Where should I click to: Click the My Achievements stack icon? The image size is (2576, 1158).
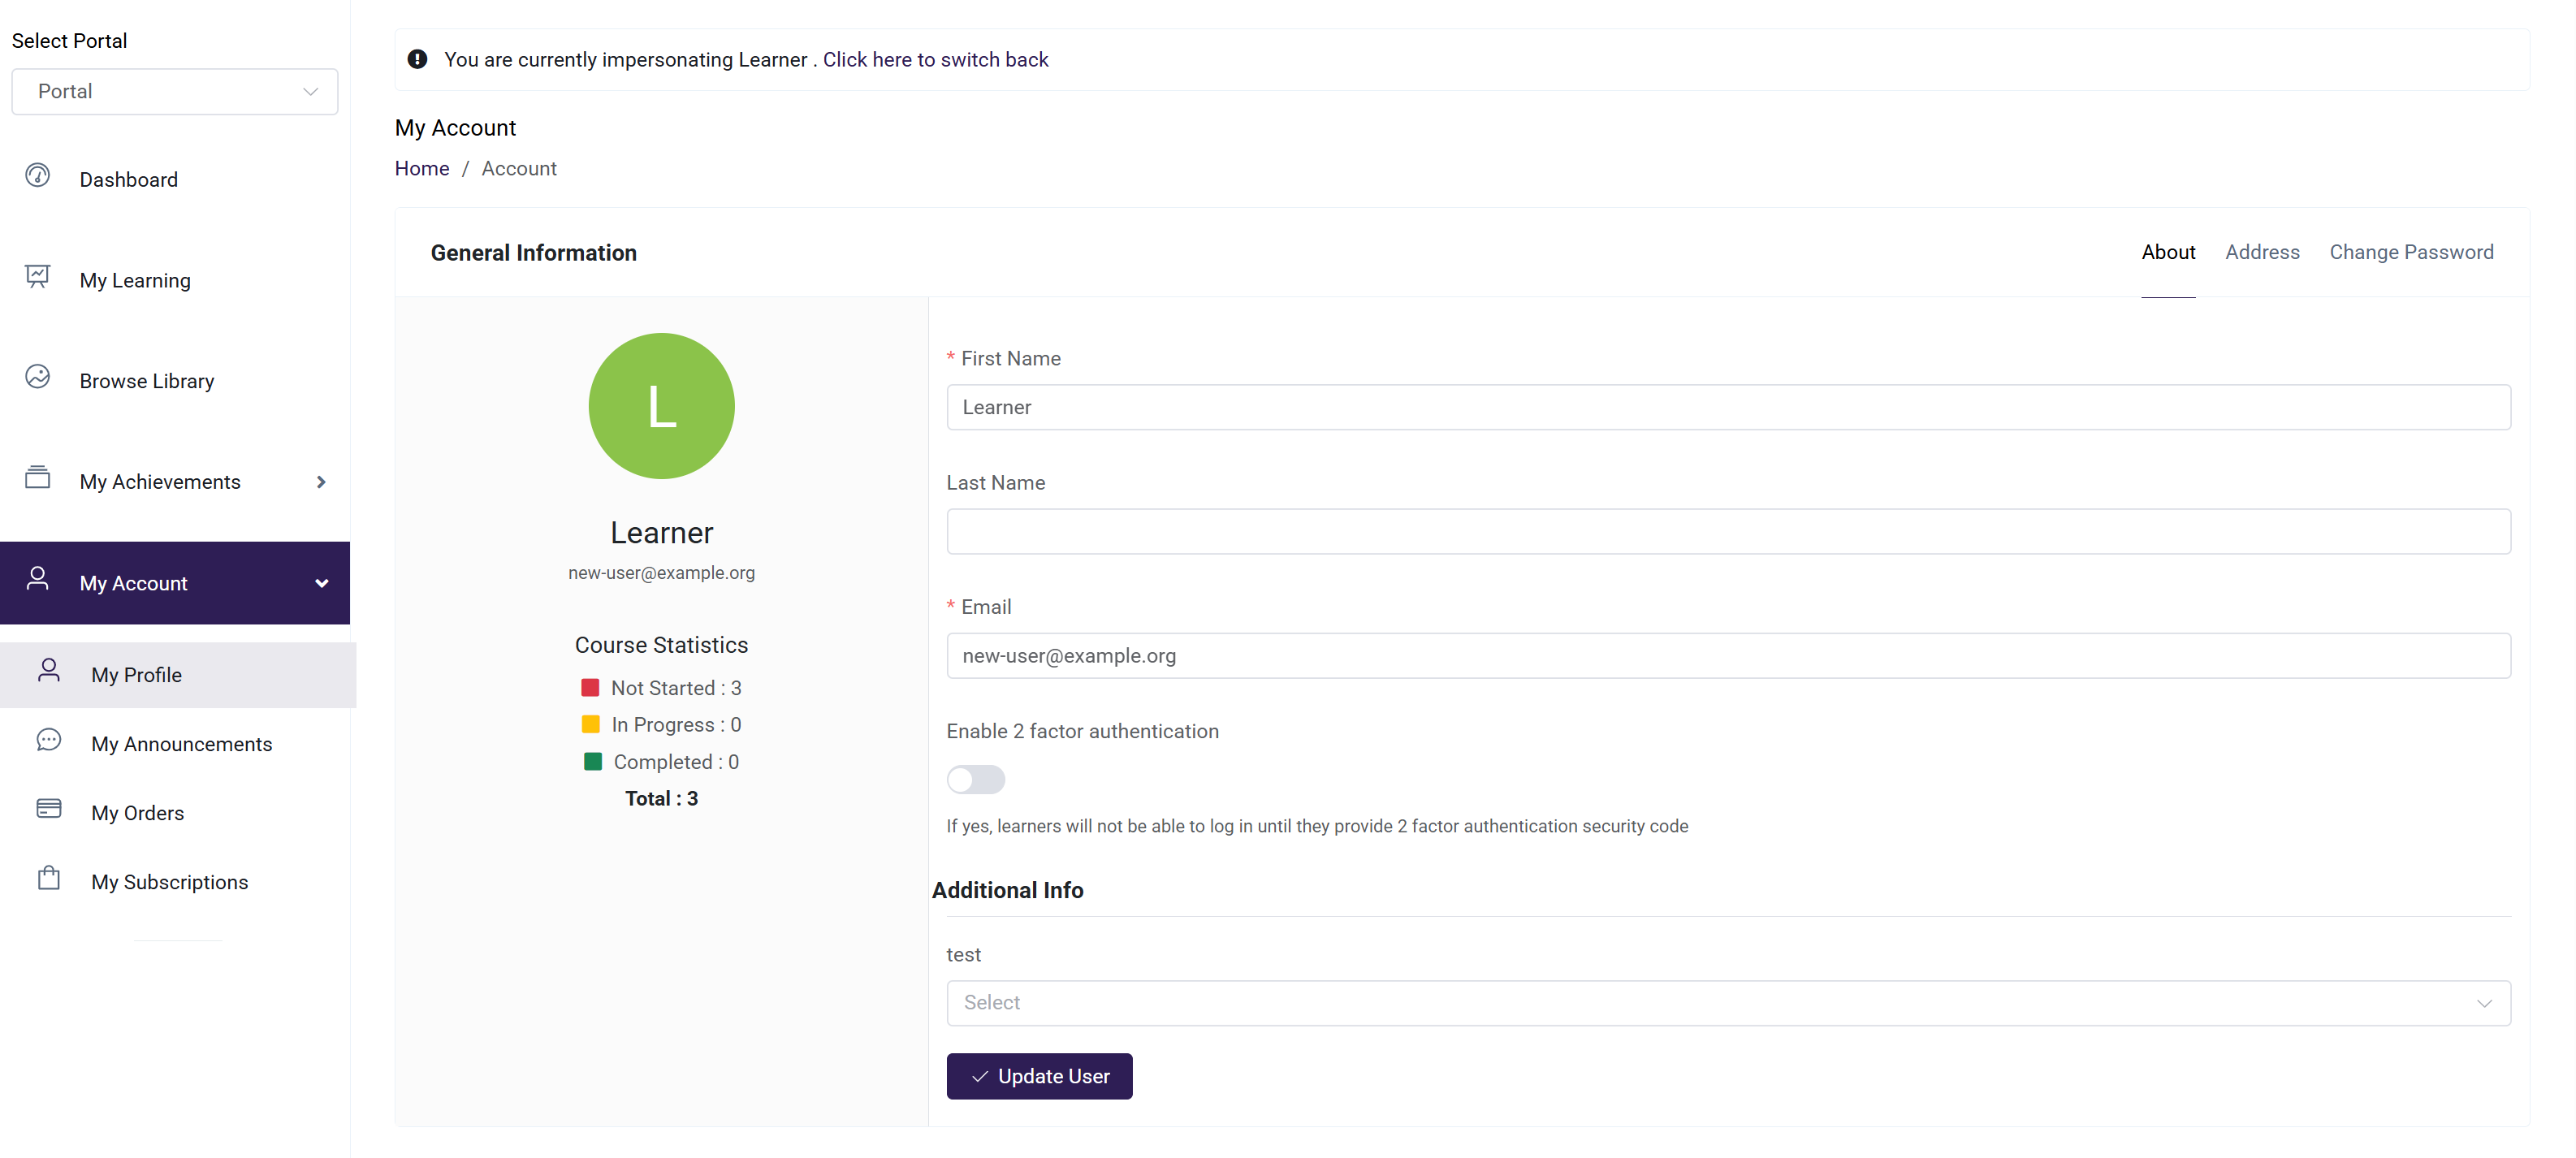(37, 478)
